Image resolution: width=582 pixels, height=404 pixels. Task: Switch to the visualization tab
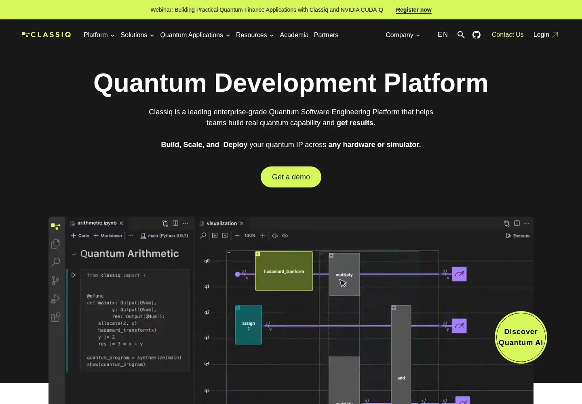(222, 223)
